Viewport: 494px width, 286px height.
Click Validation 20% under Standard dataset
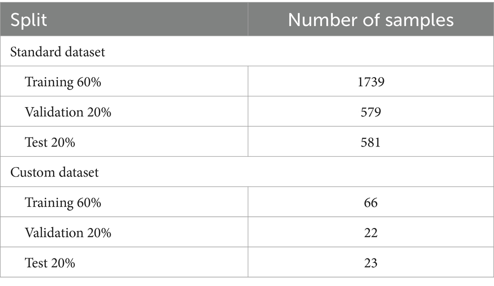[68, 112]
